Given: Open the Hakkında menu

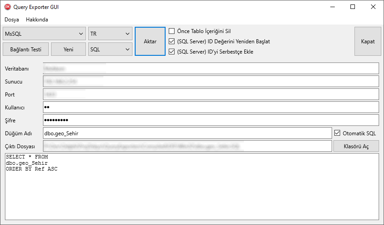Looking at the screenshot, I should tap(37, 20).
